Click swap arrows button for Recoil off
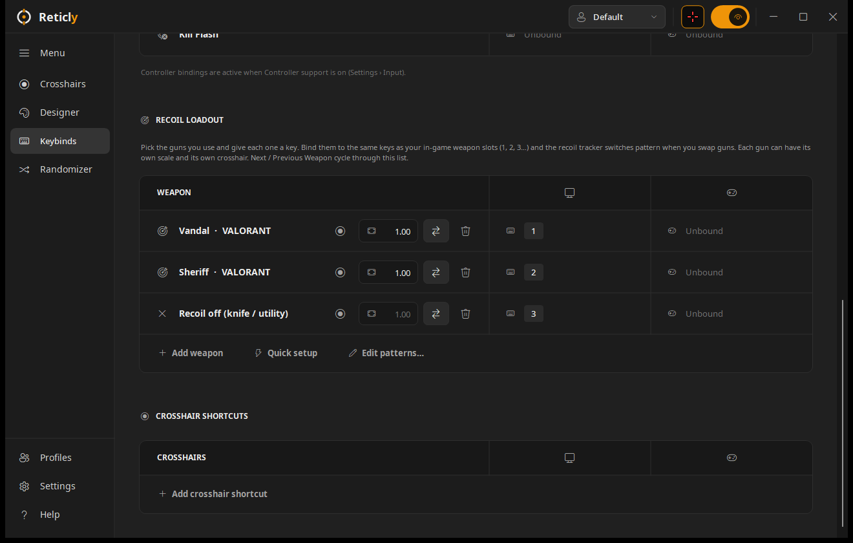 436,314
